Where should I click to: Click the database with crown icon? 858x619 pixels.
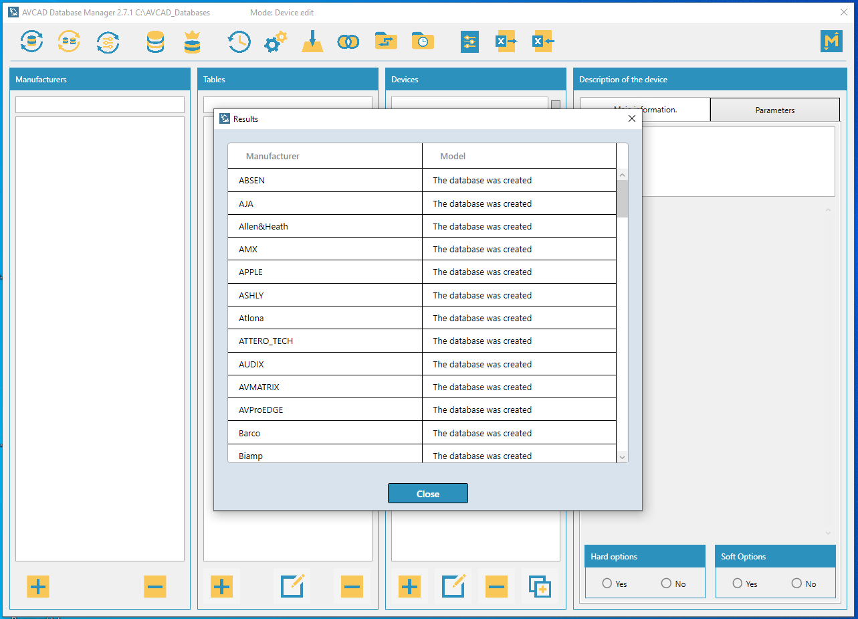tap(192, 42)
